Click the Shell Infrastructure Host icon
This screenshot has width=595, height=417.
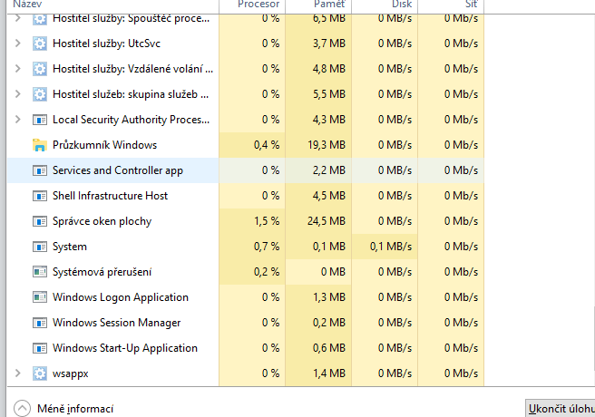click(x=39, y=196)
